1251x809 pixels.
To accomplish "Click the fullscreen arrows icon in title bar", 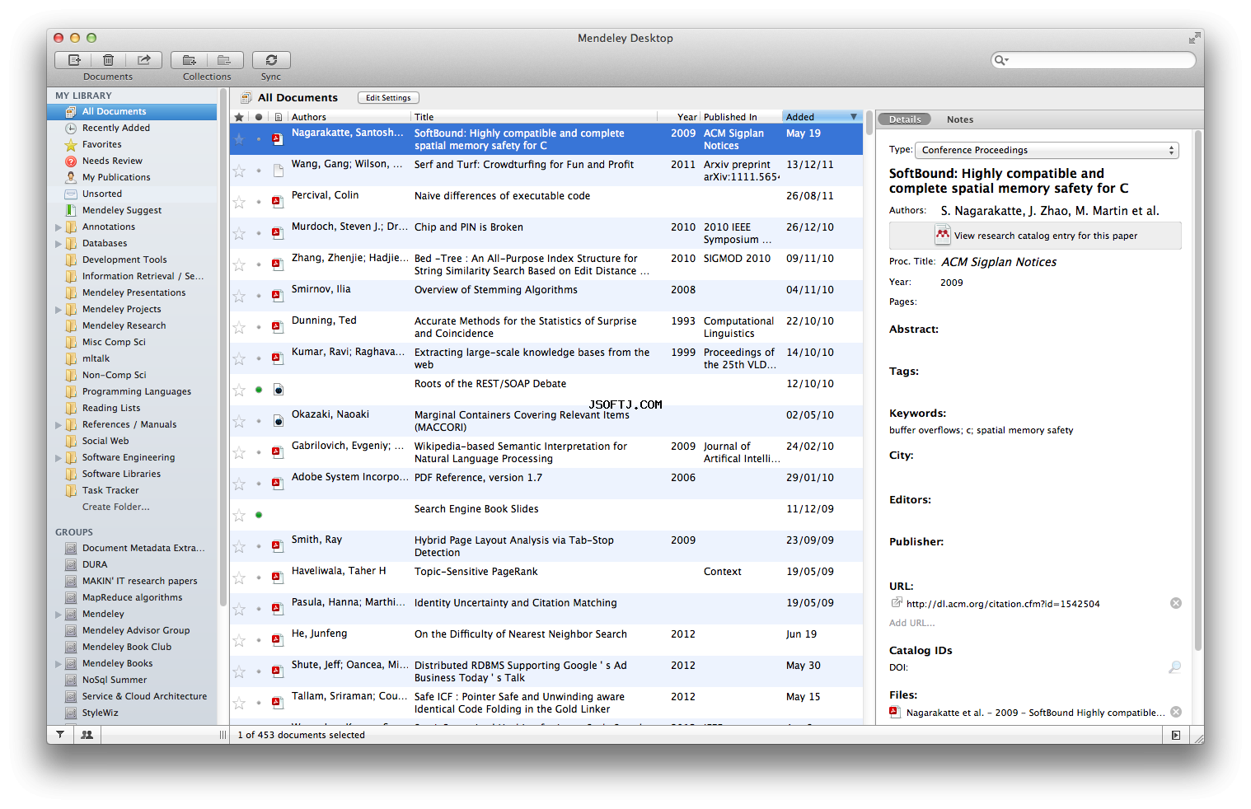I will pos(1194,38).
